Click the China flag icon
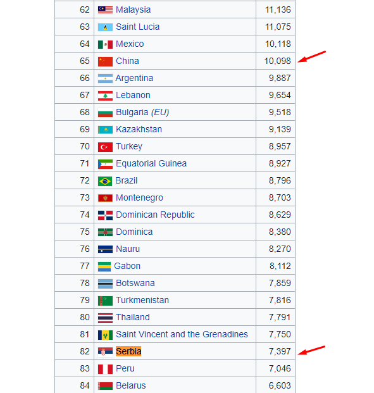 point(105,61)
